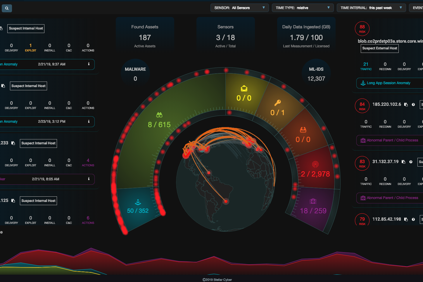Click the search magnifier icon

tap(7, 8)
